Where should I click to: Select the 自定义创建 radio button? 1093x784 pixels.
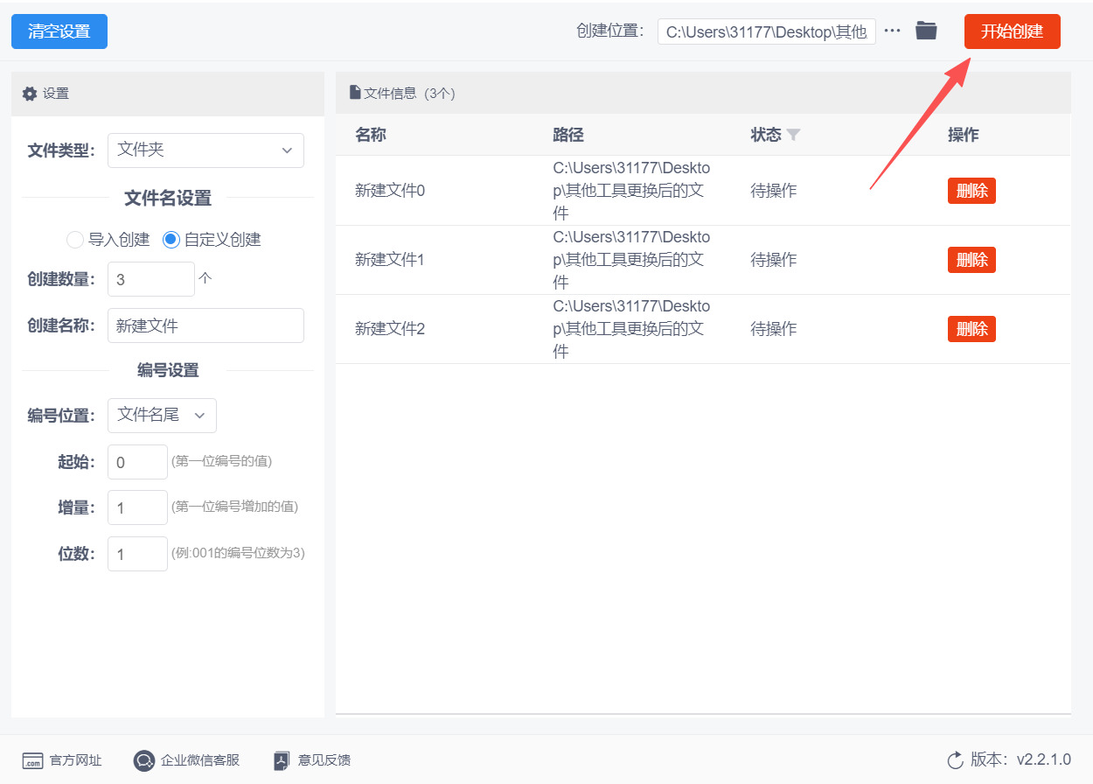(x=171, y=239)
